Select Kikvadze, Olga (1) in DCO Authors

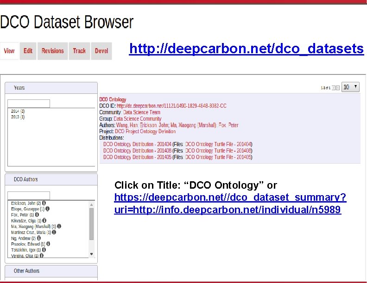pyautogui.click(x=26, y=221)
